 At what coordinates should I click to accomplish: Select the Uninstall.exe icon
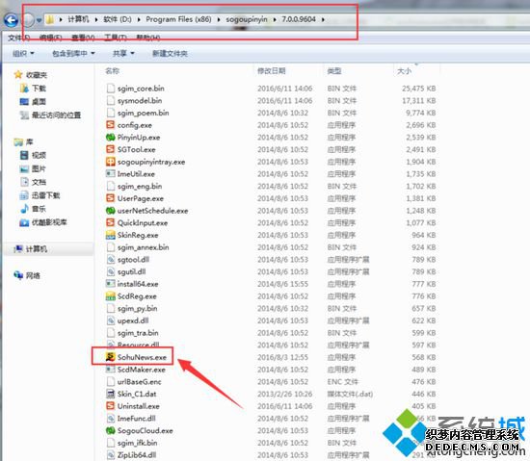[110, 405]
